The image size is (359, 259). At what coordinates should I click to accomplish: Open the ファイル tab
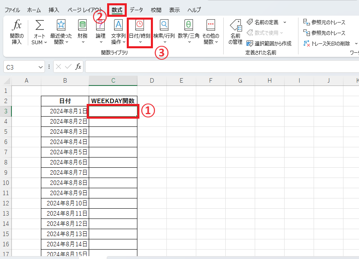point(12,10)
